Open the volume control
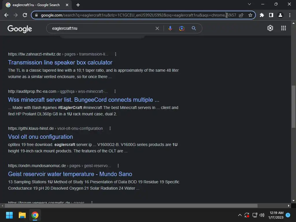Screen dimensions: 296x222 262,215
